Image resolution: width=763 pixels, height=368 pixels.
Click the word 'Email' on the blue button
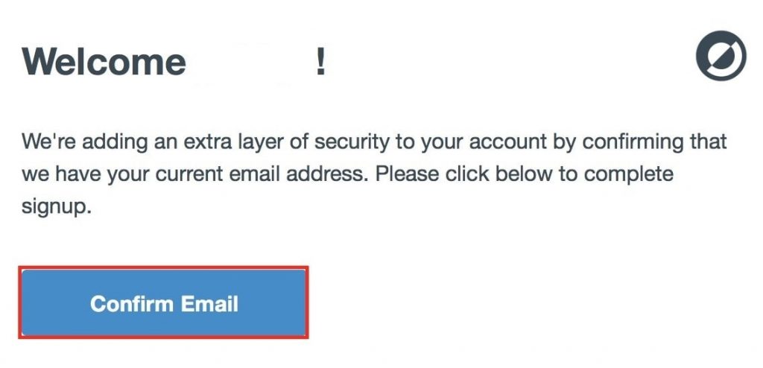[209, 303]
